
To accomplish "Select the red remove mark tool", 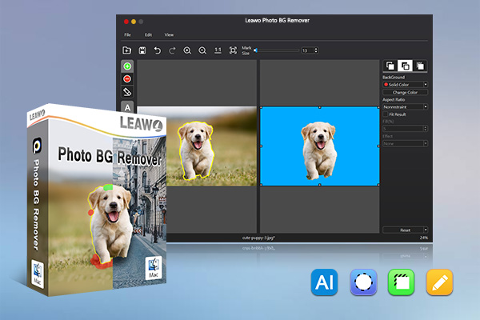I will 127,79.
